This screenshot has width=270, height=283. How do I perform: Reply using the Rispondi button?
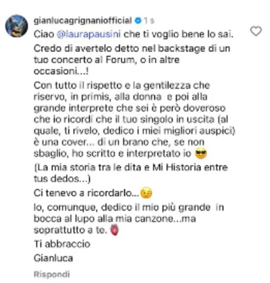point(52,274)
